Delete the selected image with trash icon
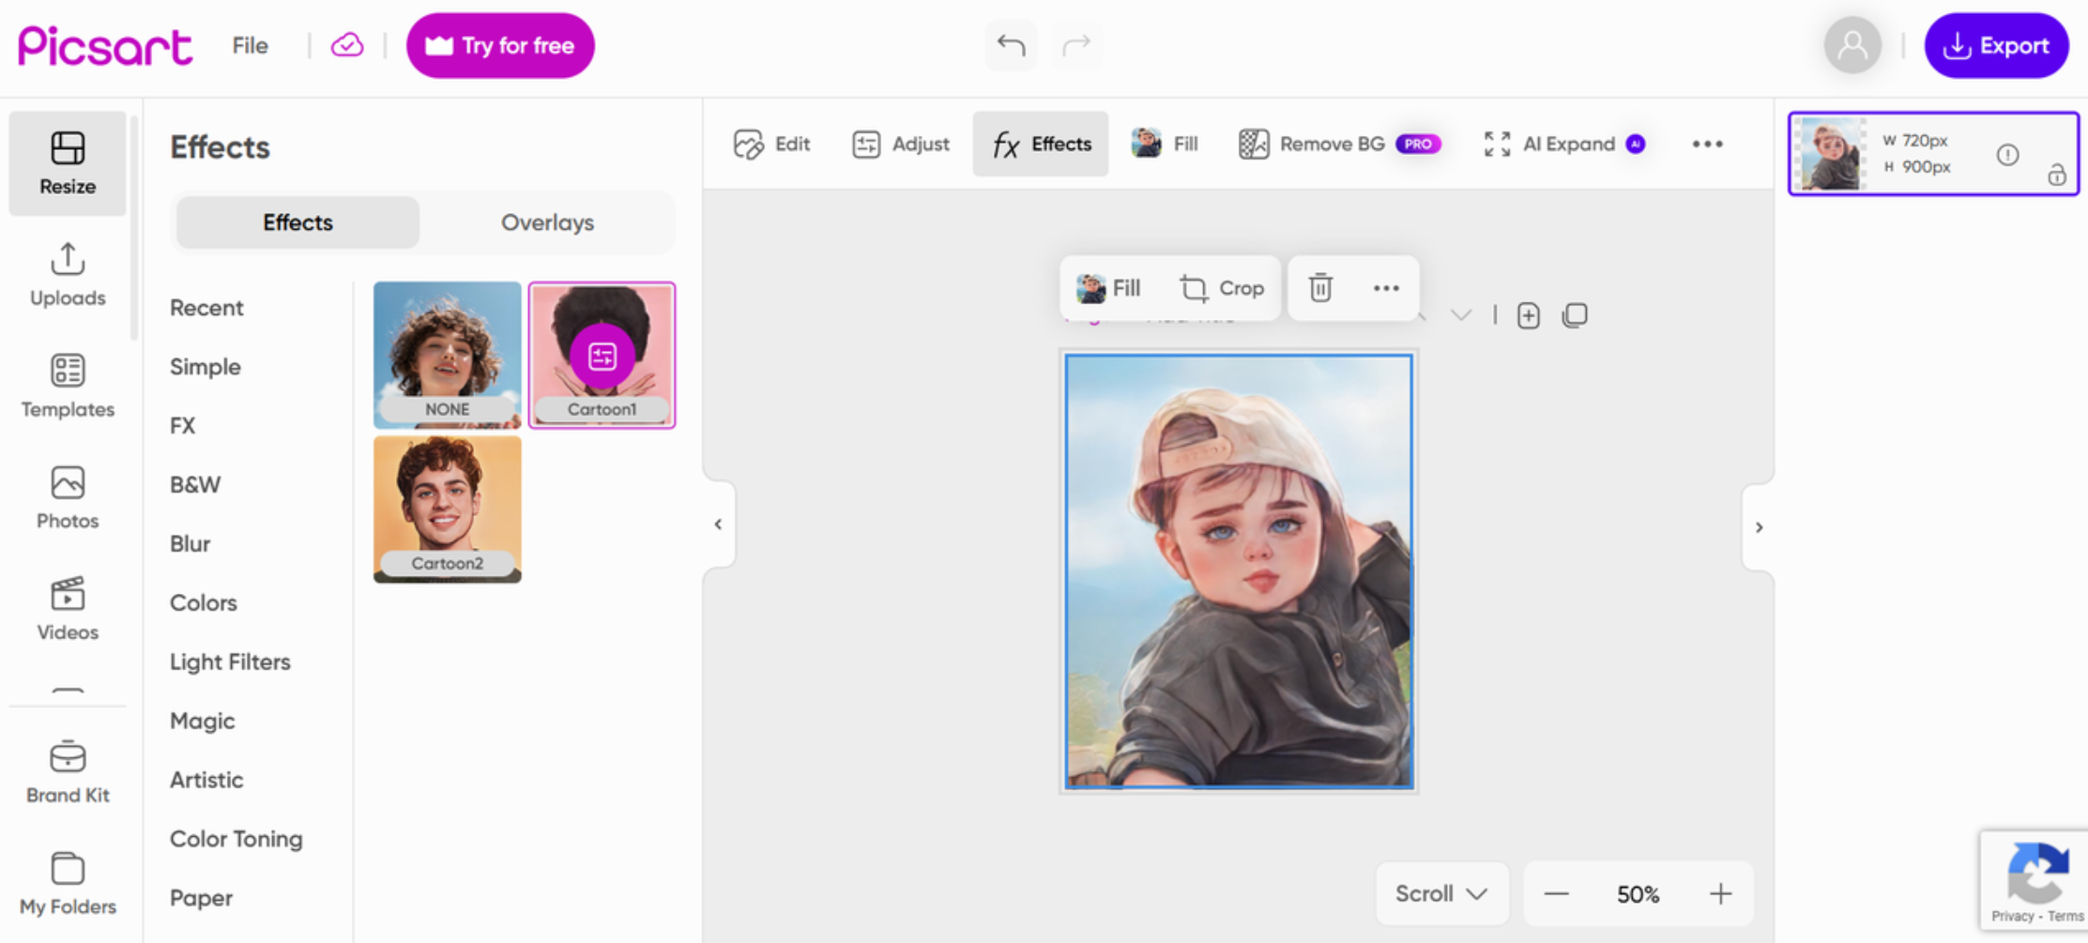2088x943 pixels. coord(1320,288)
